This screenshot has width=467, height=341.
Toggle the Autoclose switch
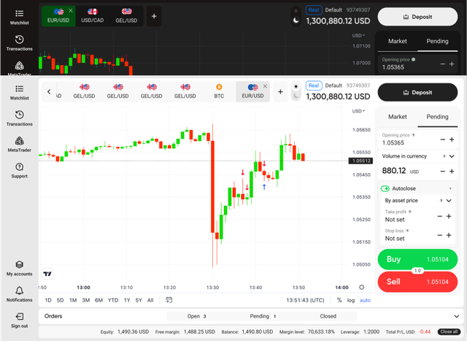click(x=385, y=188)
